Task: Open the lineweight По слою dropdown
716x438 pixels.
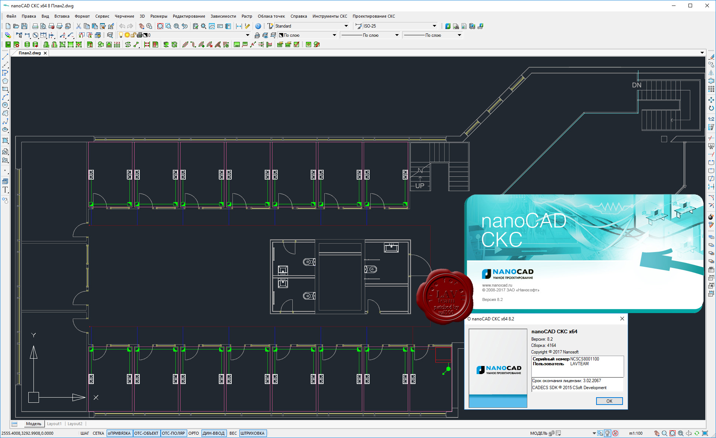Action: click(x=459, y=35)
